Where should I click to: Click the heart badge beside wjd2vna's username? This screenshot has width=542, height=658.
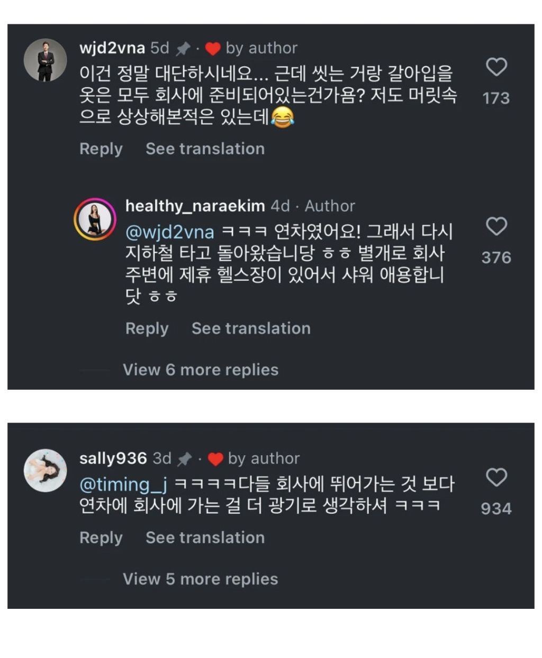212,48
